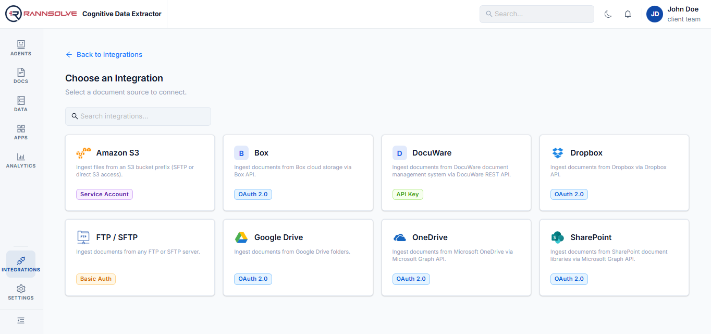Viewport: 711px width, 334px height.
Task: Click the SharePoint description text
Action: (609, 255)
